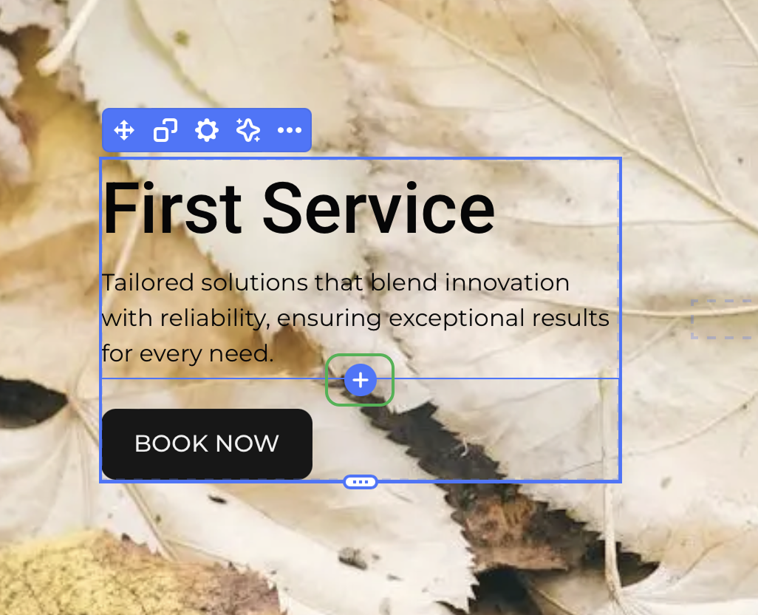This screenshot has width=758, height=615.
Task: Click the blue plus add-element button
Action: pyautogui.click(x=360, y=380)
